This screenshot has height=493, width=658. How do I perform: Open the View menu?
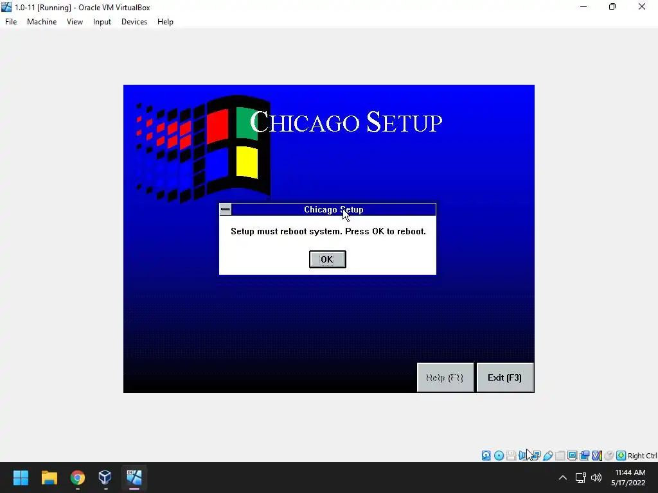tap(75, 22)
